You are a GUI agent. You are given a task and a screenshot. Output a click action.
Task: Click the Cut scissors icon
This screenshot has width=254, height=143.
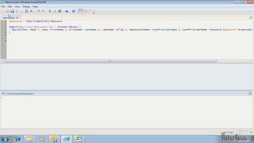[17, 11]
